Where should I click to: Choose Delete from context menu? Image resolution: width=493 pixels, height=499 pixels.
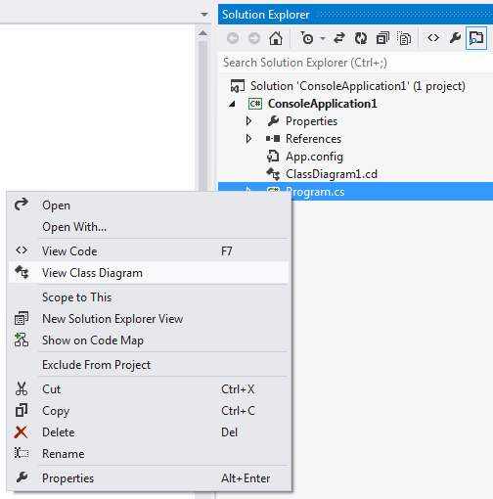[x=149, y=432]
